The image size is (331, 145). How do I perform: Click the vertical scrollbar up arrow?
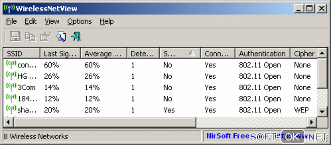[x=322, y=53]
